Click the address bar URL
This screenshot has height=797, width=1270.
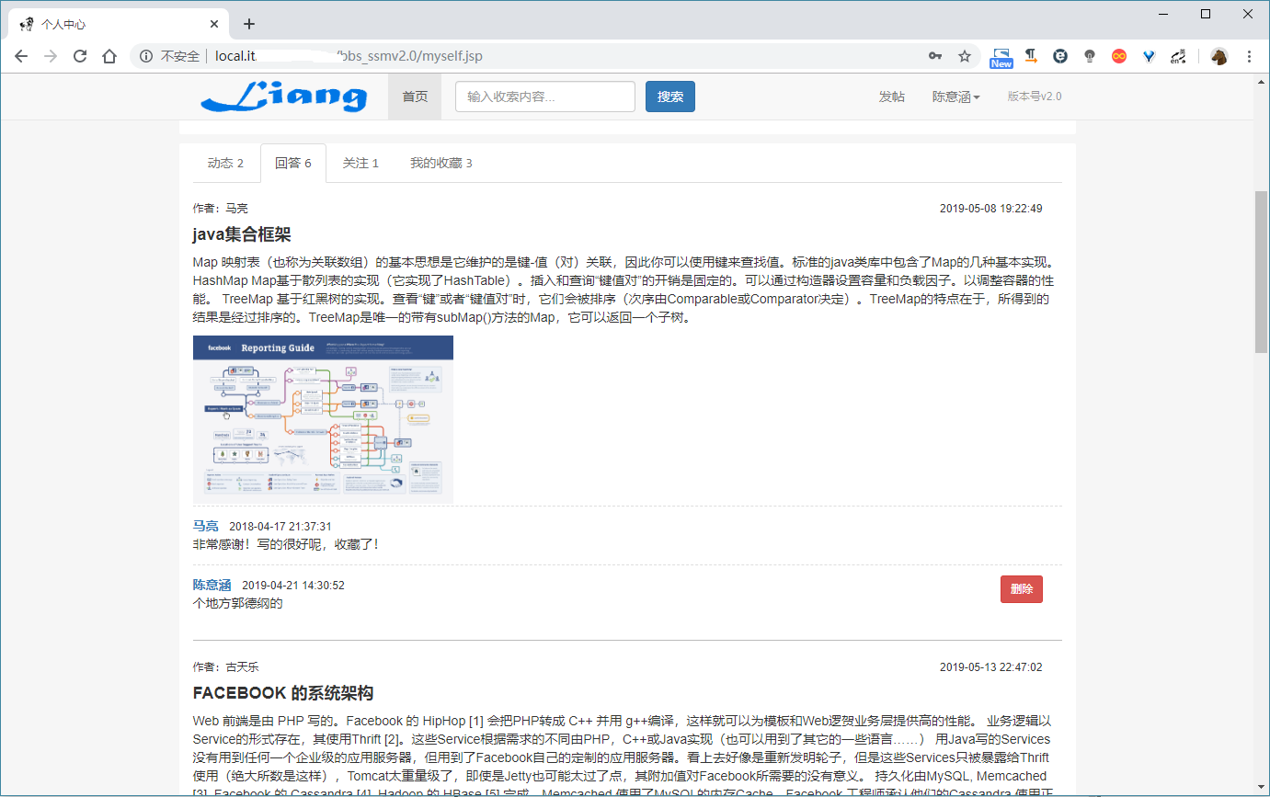point(349,56)
